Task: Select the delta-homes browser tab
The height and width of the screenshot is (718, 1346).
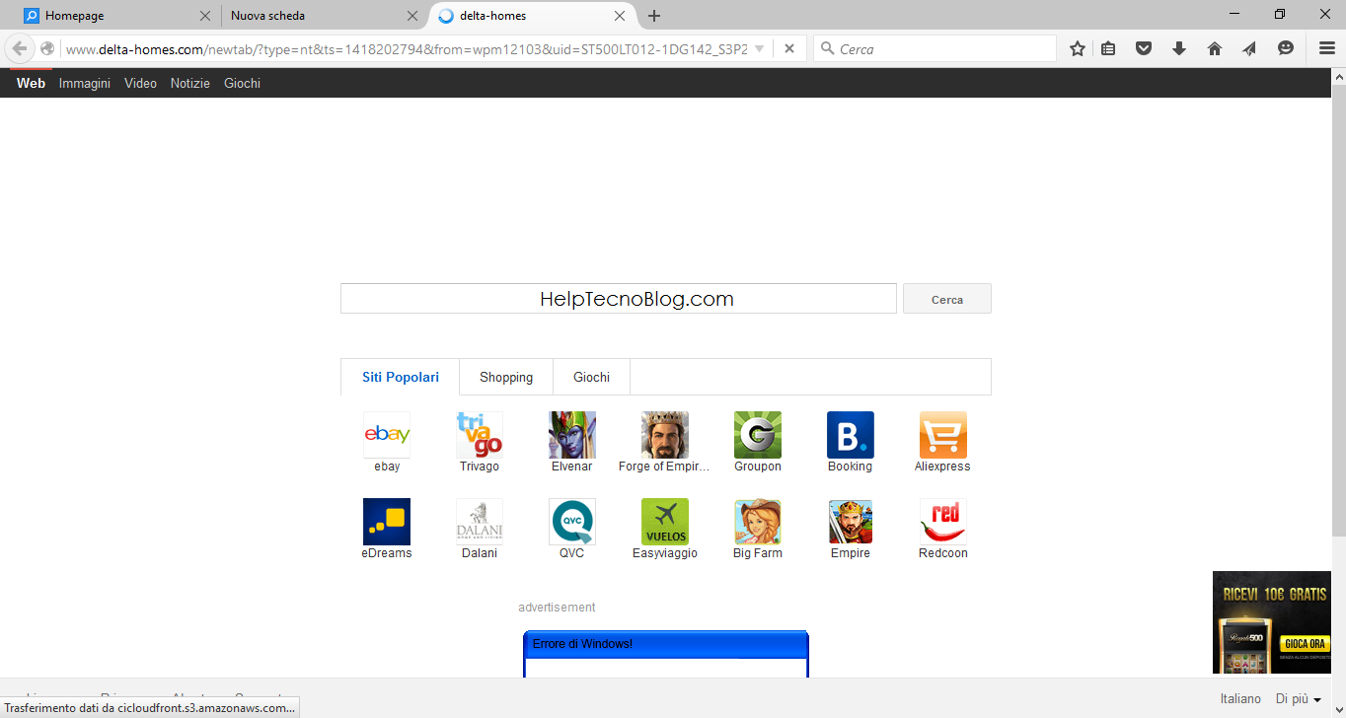Action: [x=531, y=16]
